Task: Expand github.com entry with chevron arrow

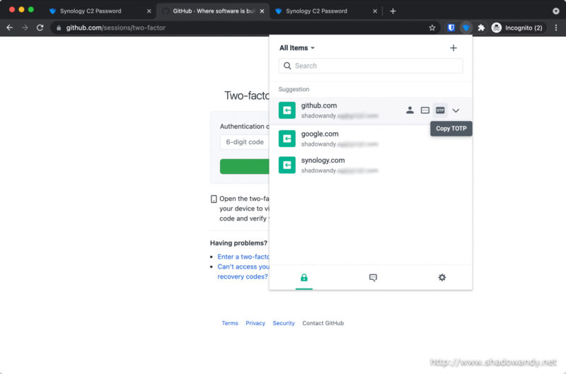Action: [456, 110]
